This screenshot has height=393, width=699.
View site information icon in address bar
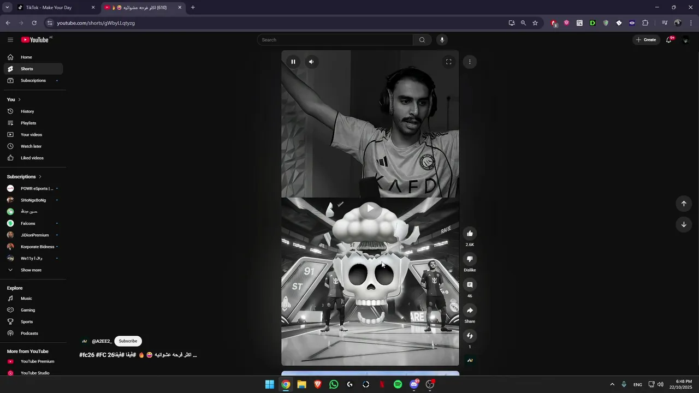pyautogui.click(x=50, y=23)
